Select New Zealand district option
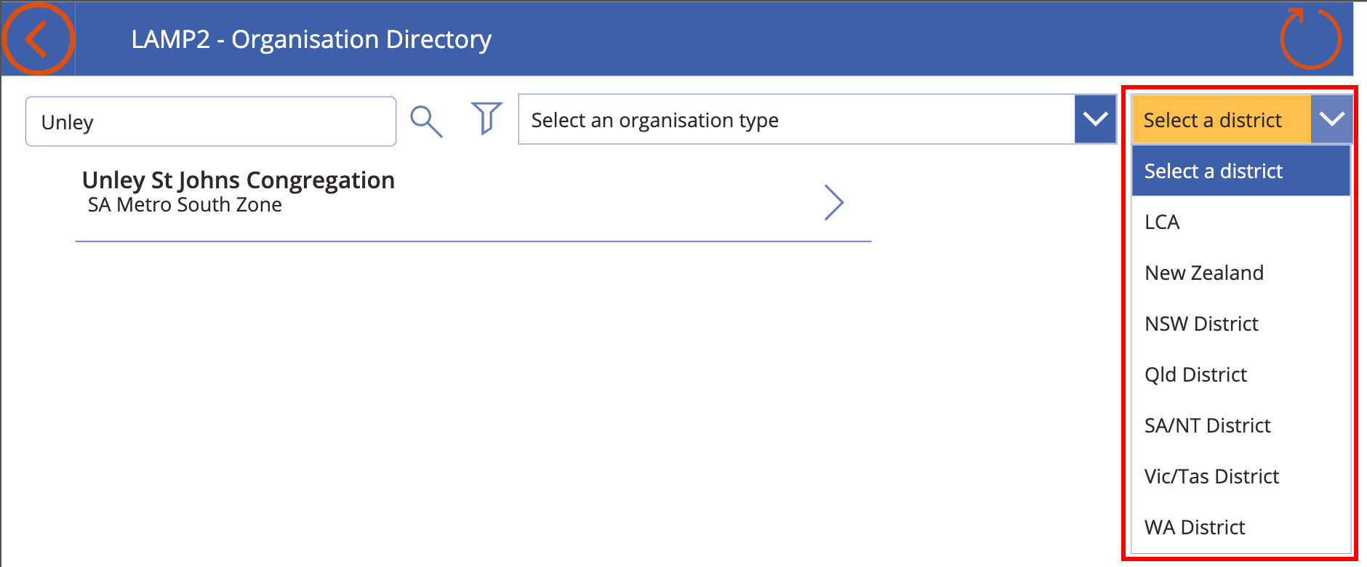The image size is (1367, 567). (x=1241, y=273)
